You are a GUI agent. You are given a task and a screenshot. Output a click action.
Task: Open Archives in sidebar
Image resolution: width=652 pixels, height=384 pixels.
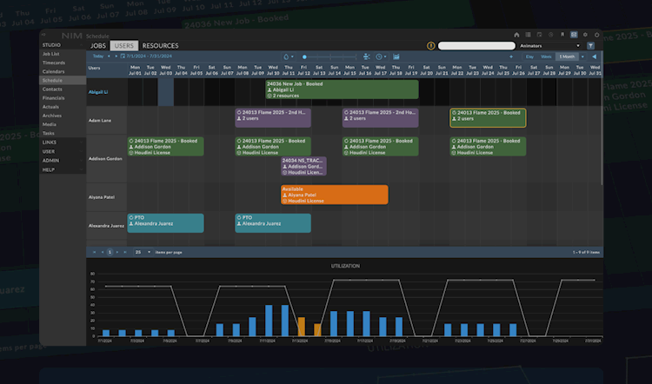click(x=51, y=116)
